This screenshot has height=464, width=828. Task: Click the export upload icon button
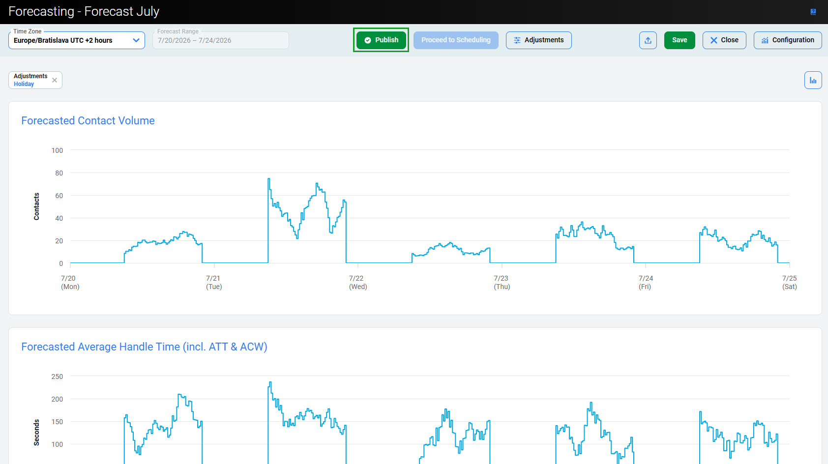[x=648, y=40]
